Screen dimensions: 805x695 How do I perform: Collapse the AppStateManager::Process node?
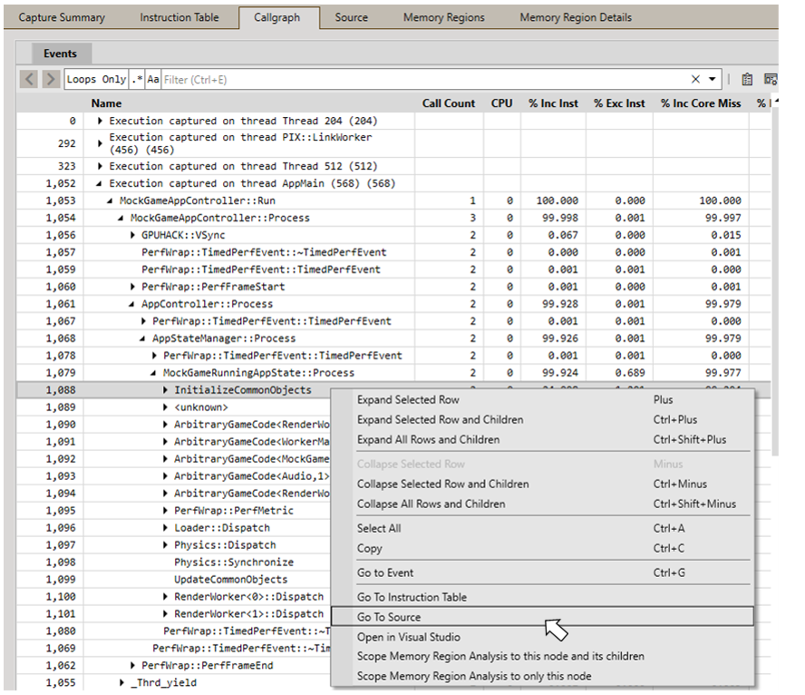tap(142, 338)
